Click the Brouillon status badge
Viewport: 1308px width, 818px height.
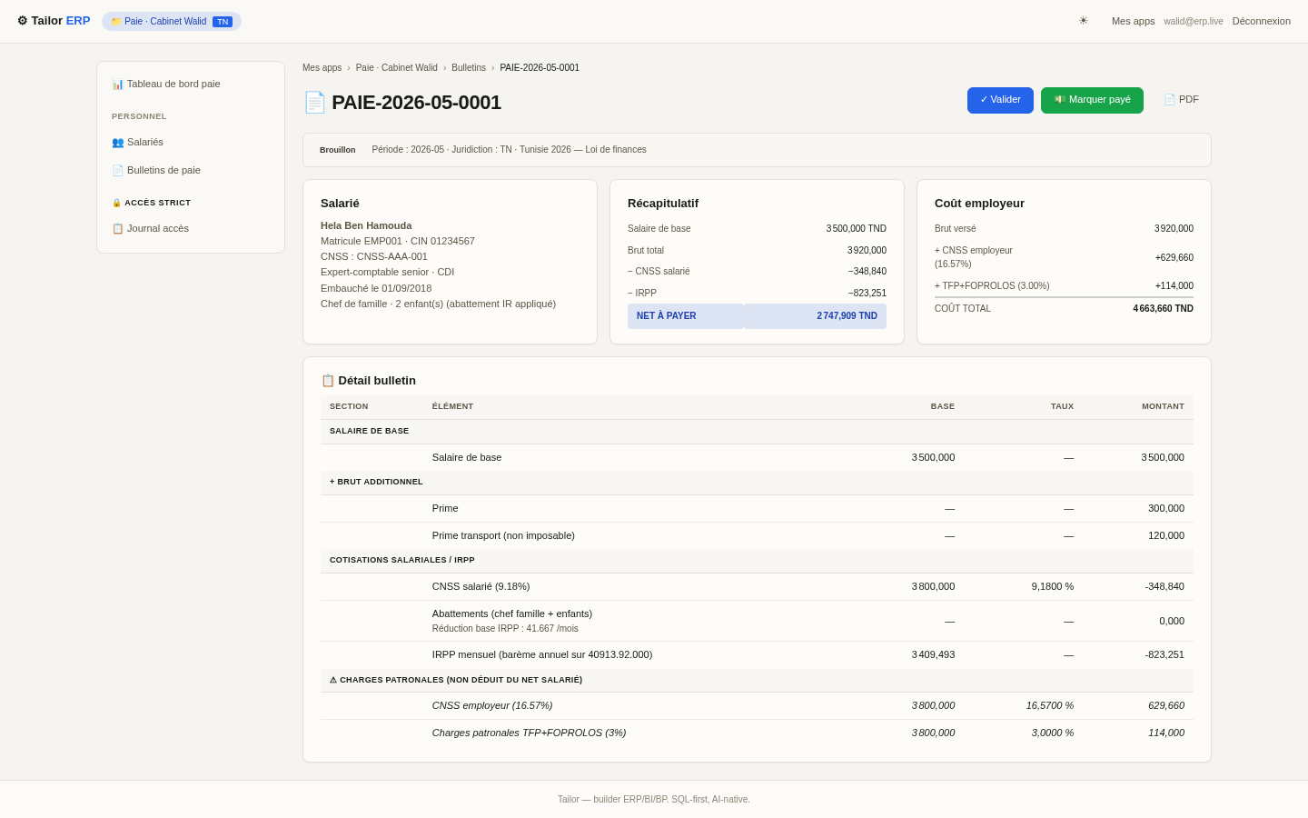(x=338, y=150)
